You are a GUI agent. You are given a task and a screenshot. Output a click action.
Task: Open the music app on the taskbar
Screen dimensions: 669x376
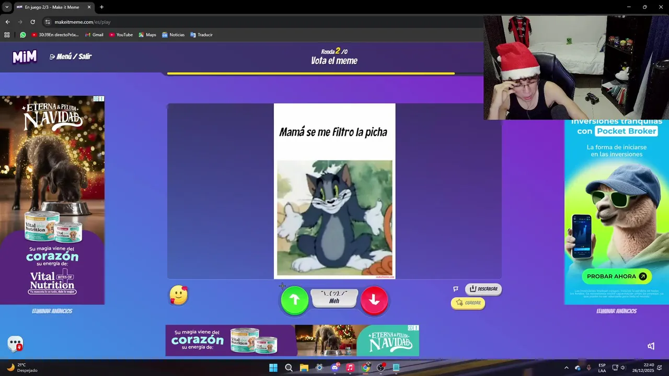(350, 368)
